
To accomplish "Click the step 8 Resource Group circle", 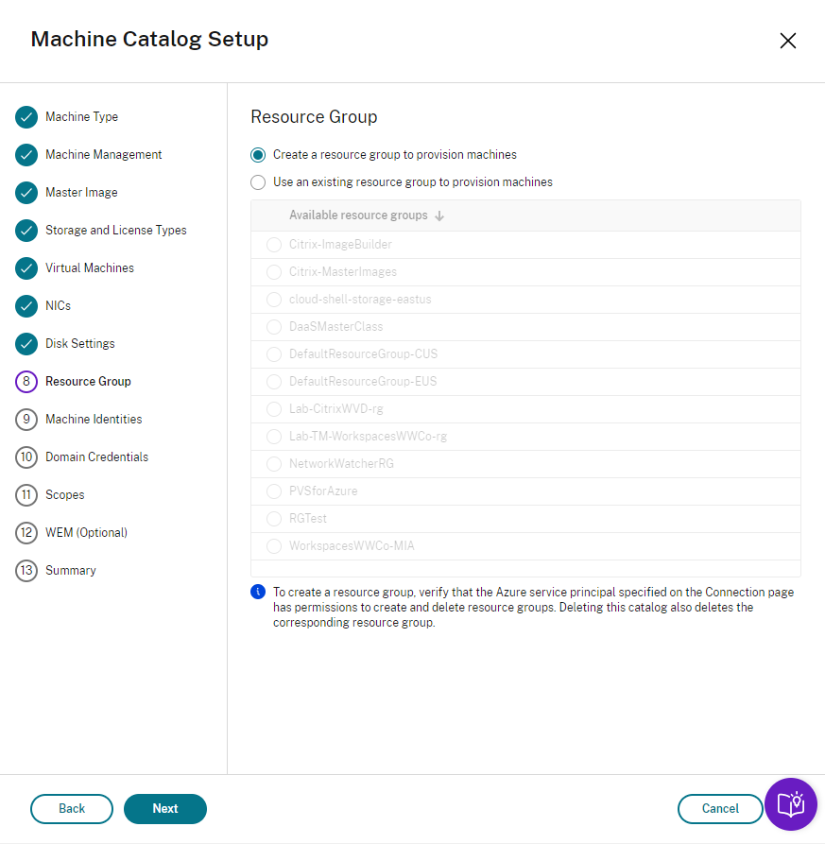I will (26, 382).
